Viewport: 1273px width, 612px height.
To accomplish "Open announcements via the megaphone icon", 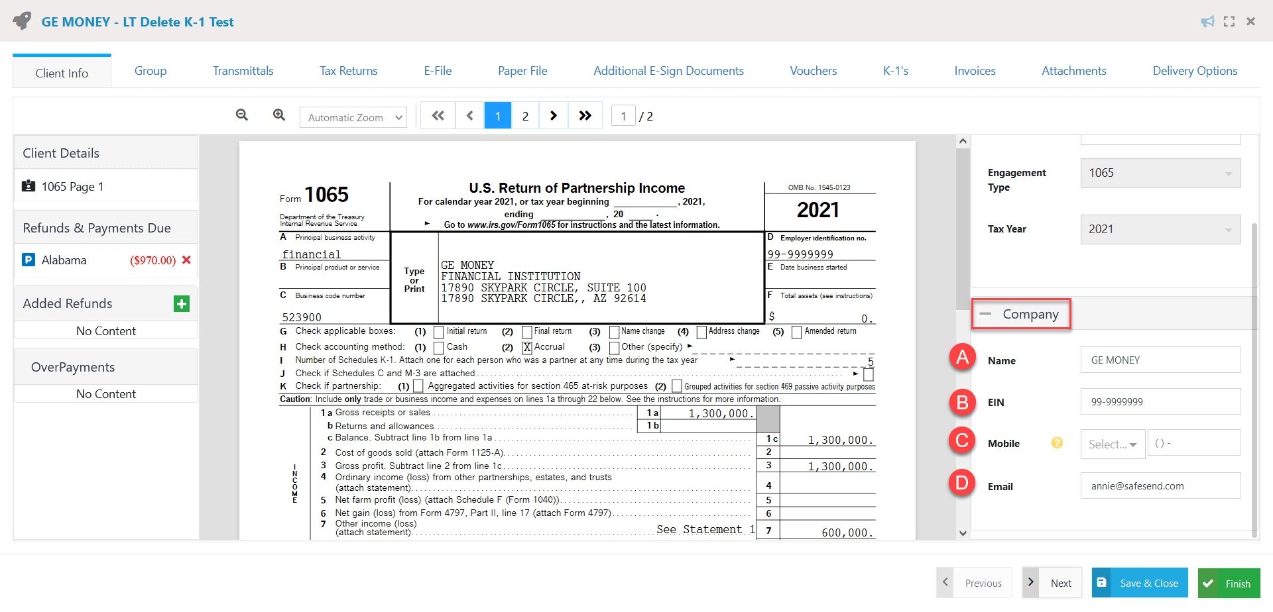I will click(x=1206, y=21).
